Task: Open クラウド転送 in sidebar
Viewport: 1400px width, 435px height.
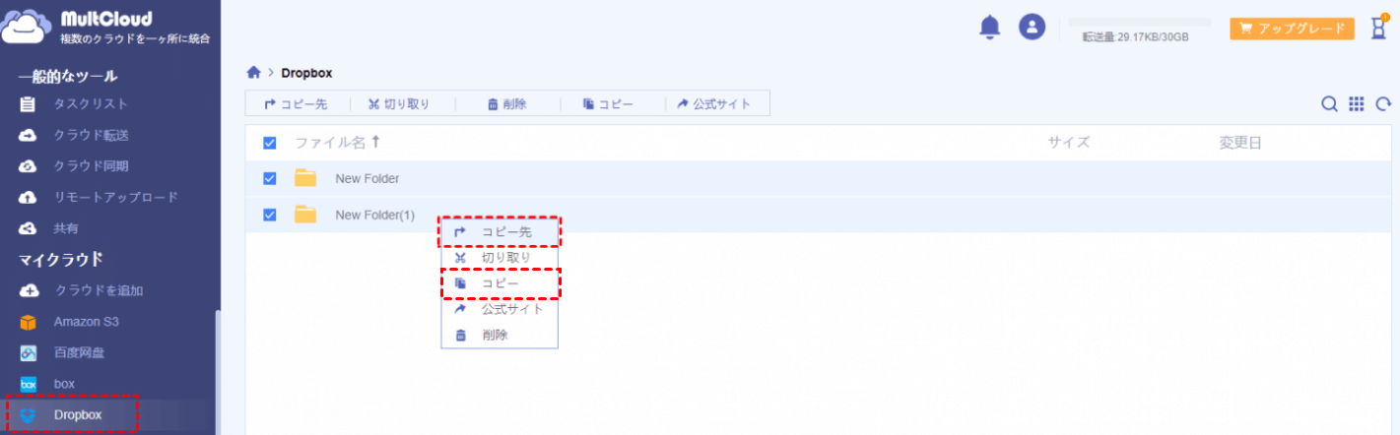Action: 91,135
